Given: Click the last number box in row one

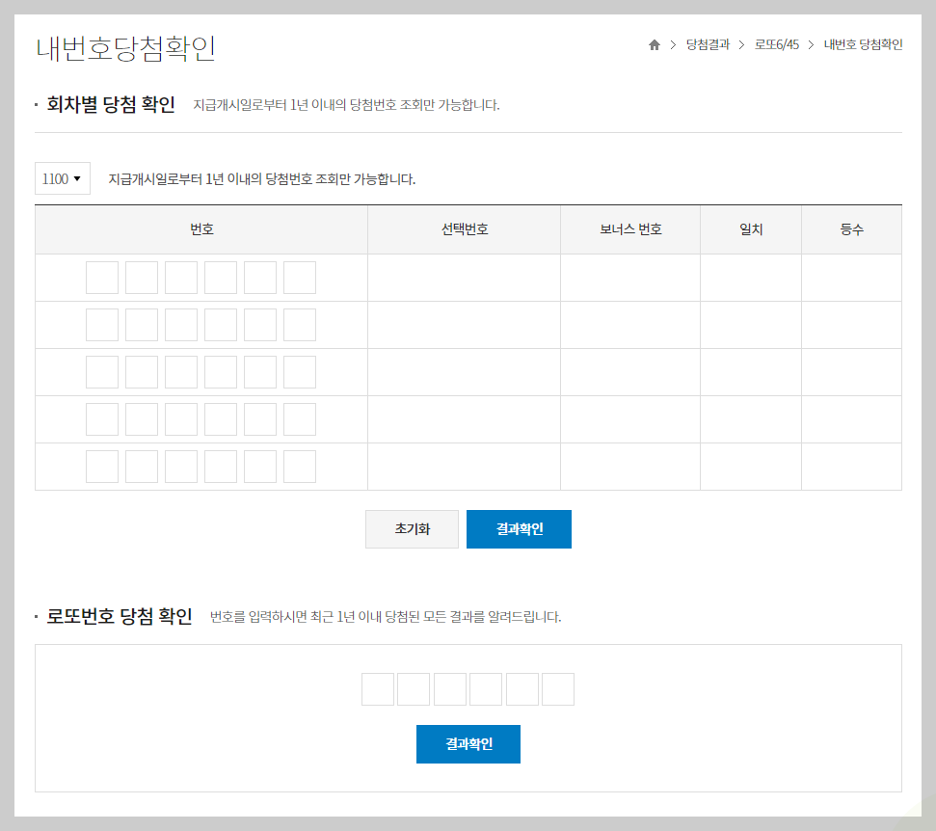Looking at the screenshot, I should click(299, 277).
